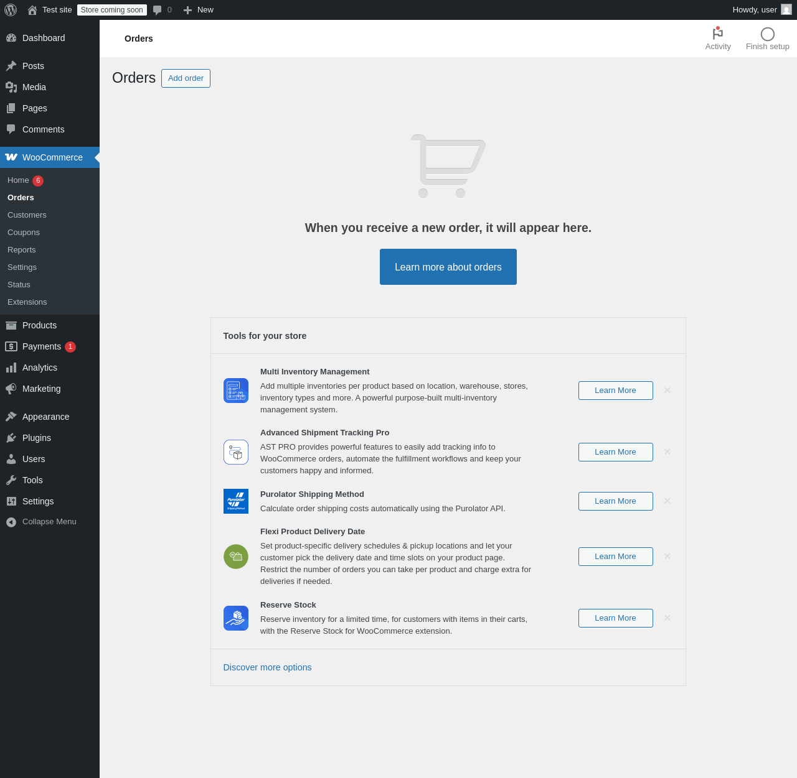Click the WooCommerce logo icon

pyautogui.click(x=11, y=157)
